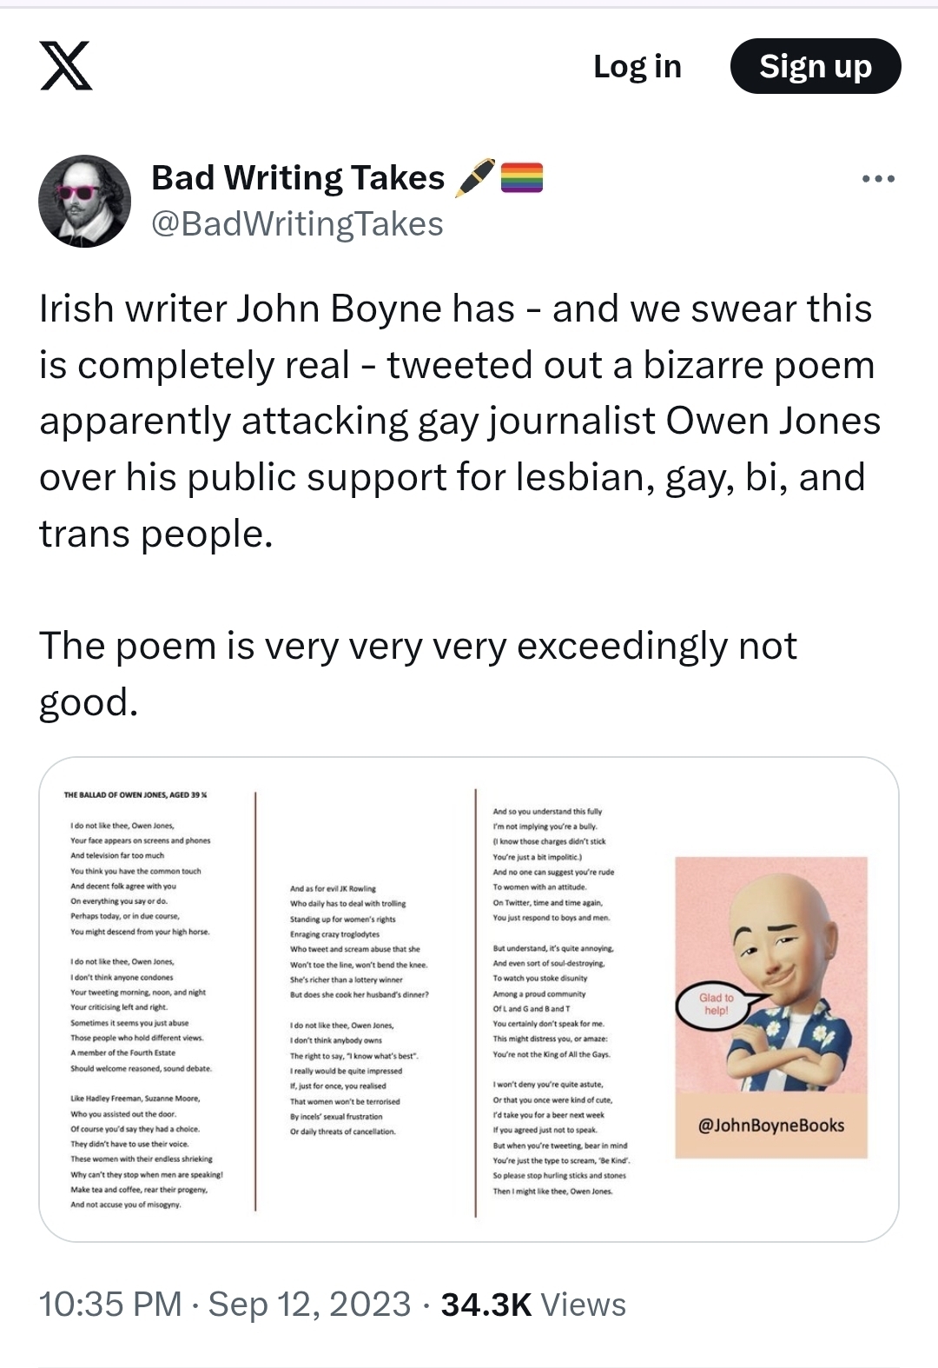The image size is (938, 1368).
Task: Open the three-dot more options menu
Action: pos(877,179)
